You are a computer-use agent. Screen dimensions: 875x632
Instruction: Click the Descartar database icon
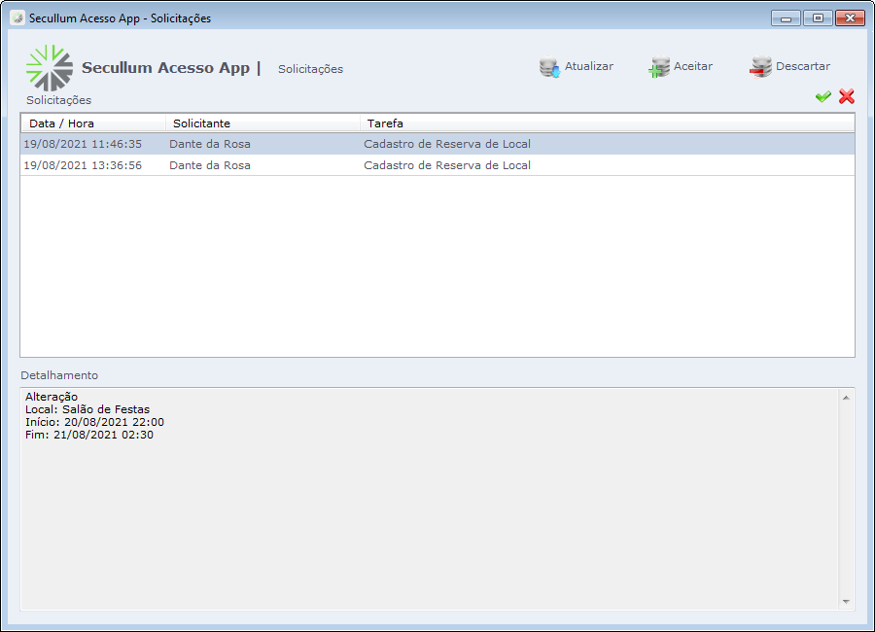point(760,67)
